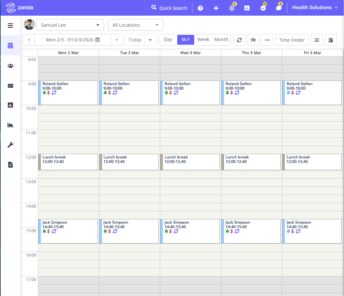Open the chat messages icon with badge 4
Viewport: 344px width, 296px height.
pyautogui.click(x=279, y=8)
